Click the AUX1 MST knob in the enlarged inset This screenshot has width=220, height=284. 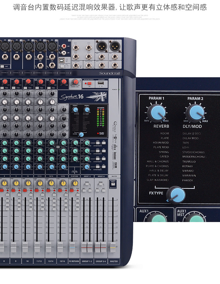(x=195, y=217)
